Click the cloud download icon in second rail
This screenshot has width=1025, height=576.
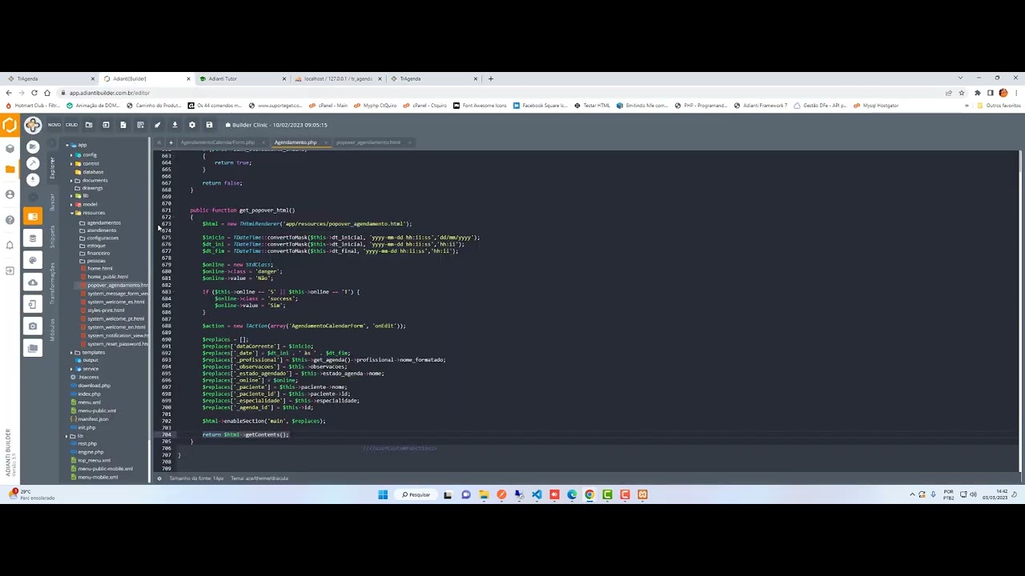click(33, 282)
